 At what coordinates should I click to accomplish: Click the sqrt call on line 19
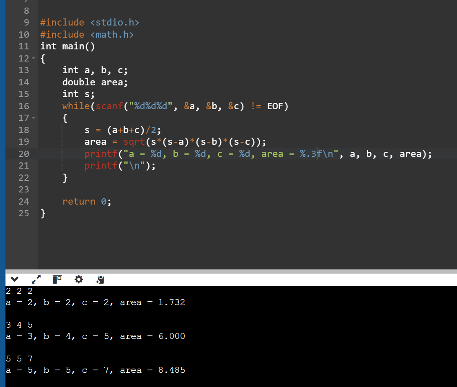194,142
